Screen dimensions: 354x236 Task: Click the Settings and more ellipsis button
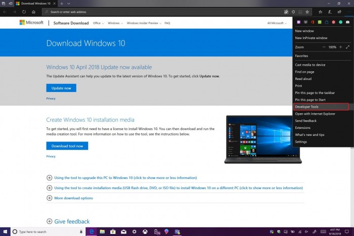(x=349, y=12)
